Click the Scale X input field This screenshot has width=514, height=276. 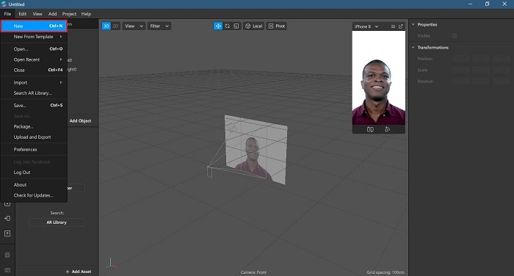(x=461, y=70)
